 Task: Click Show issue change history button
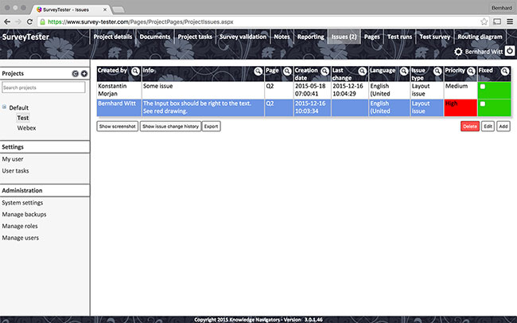(x=170, y=126)
